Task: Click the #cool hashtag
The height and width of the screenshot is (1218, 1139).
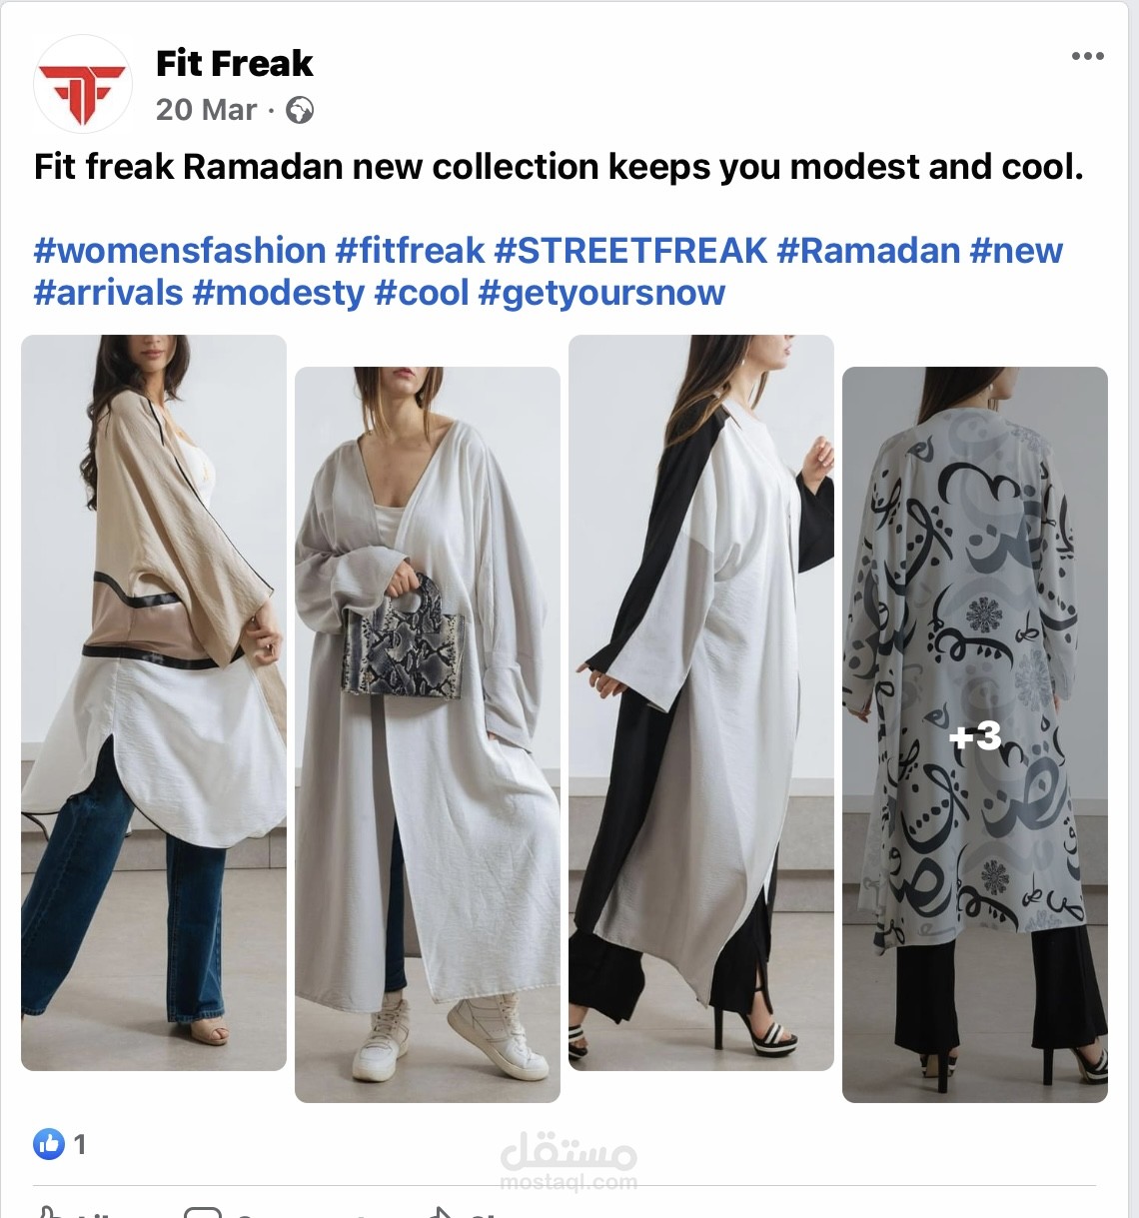Action: (x=422, y=293)
